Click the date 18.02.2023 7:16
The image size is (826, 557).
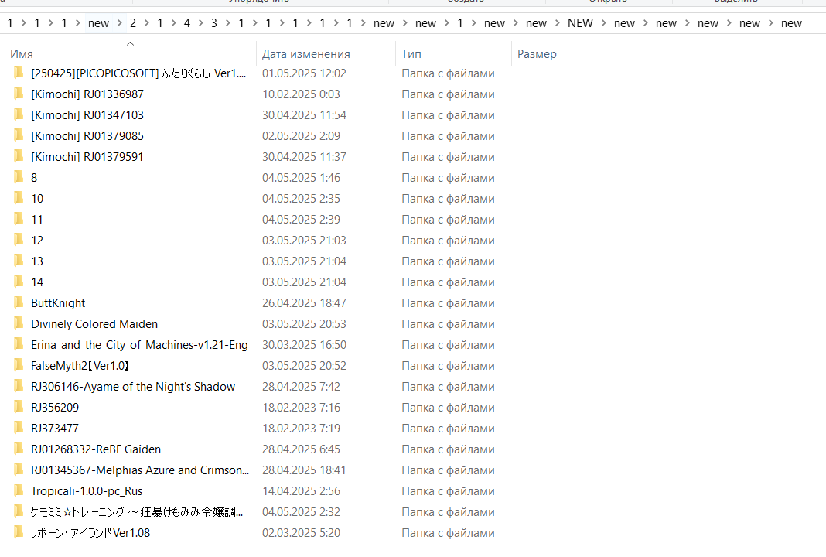coord(302,408)
